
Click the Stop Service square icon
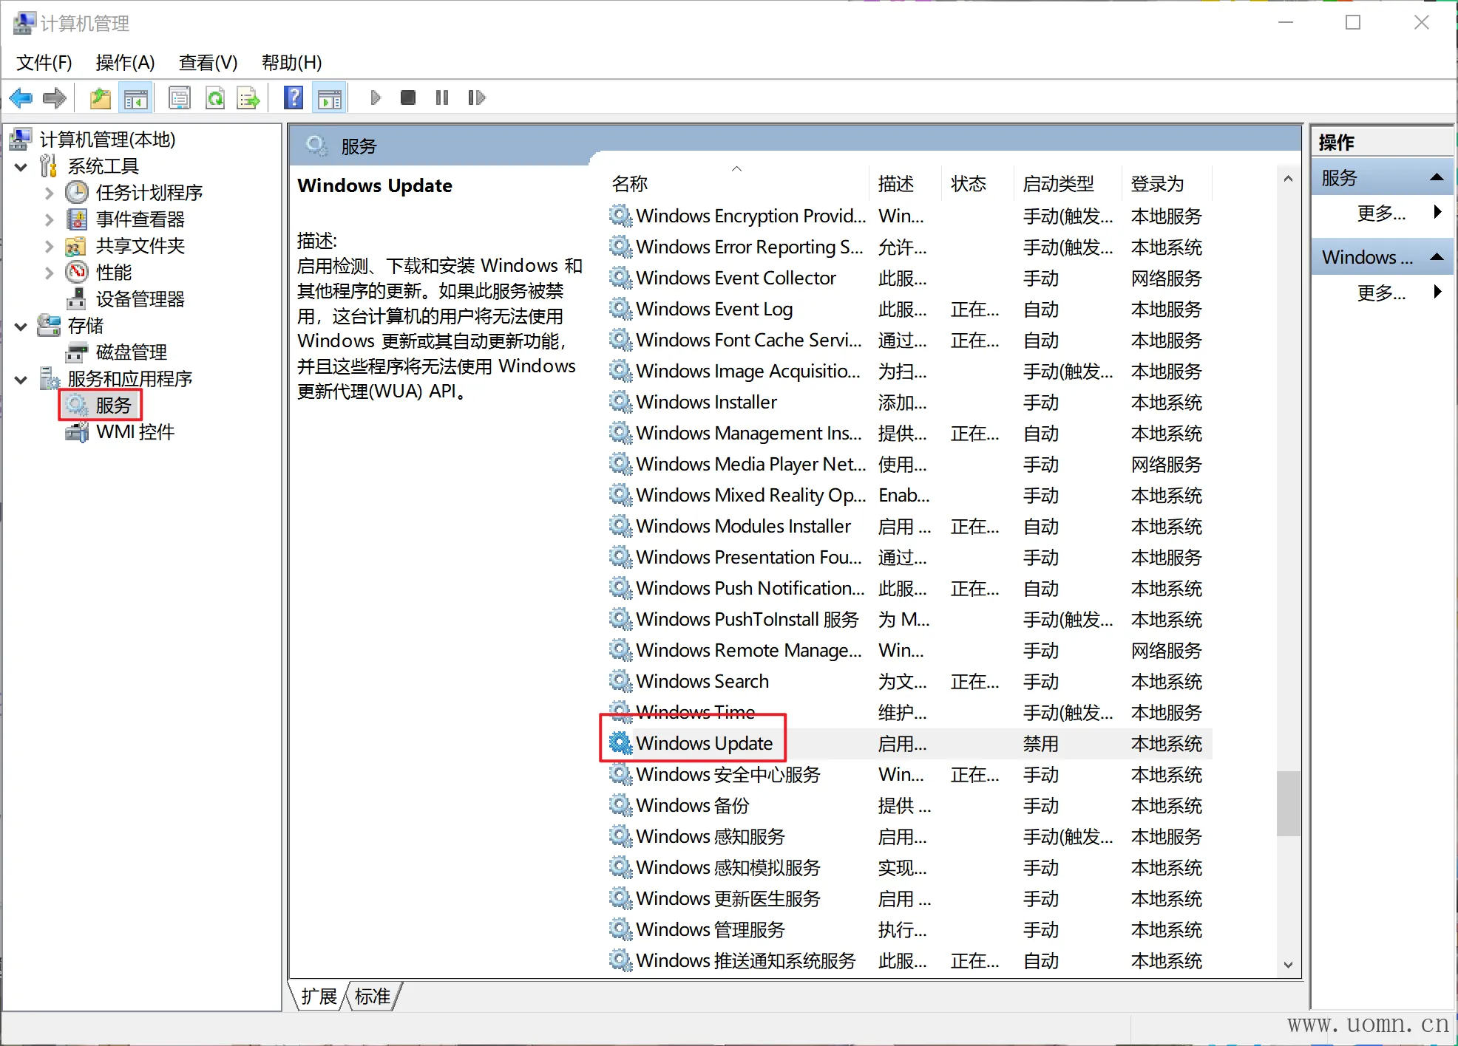(x=407, y=98)
